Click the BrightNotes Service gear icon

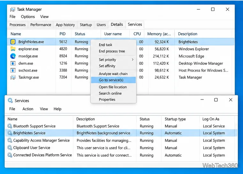10,133
